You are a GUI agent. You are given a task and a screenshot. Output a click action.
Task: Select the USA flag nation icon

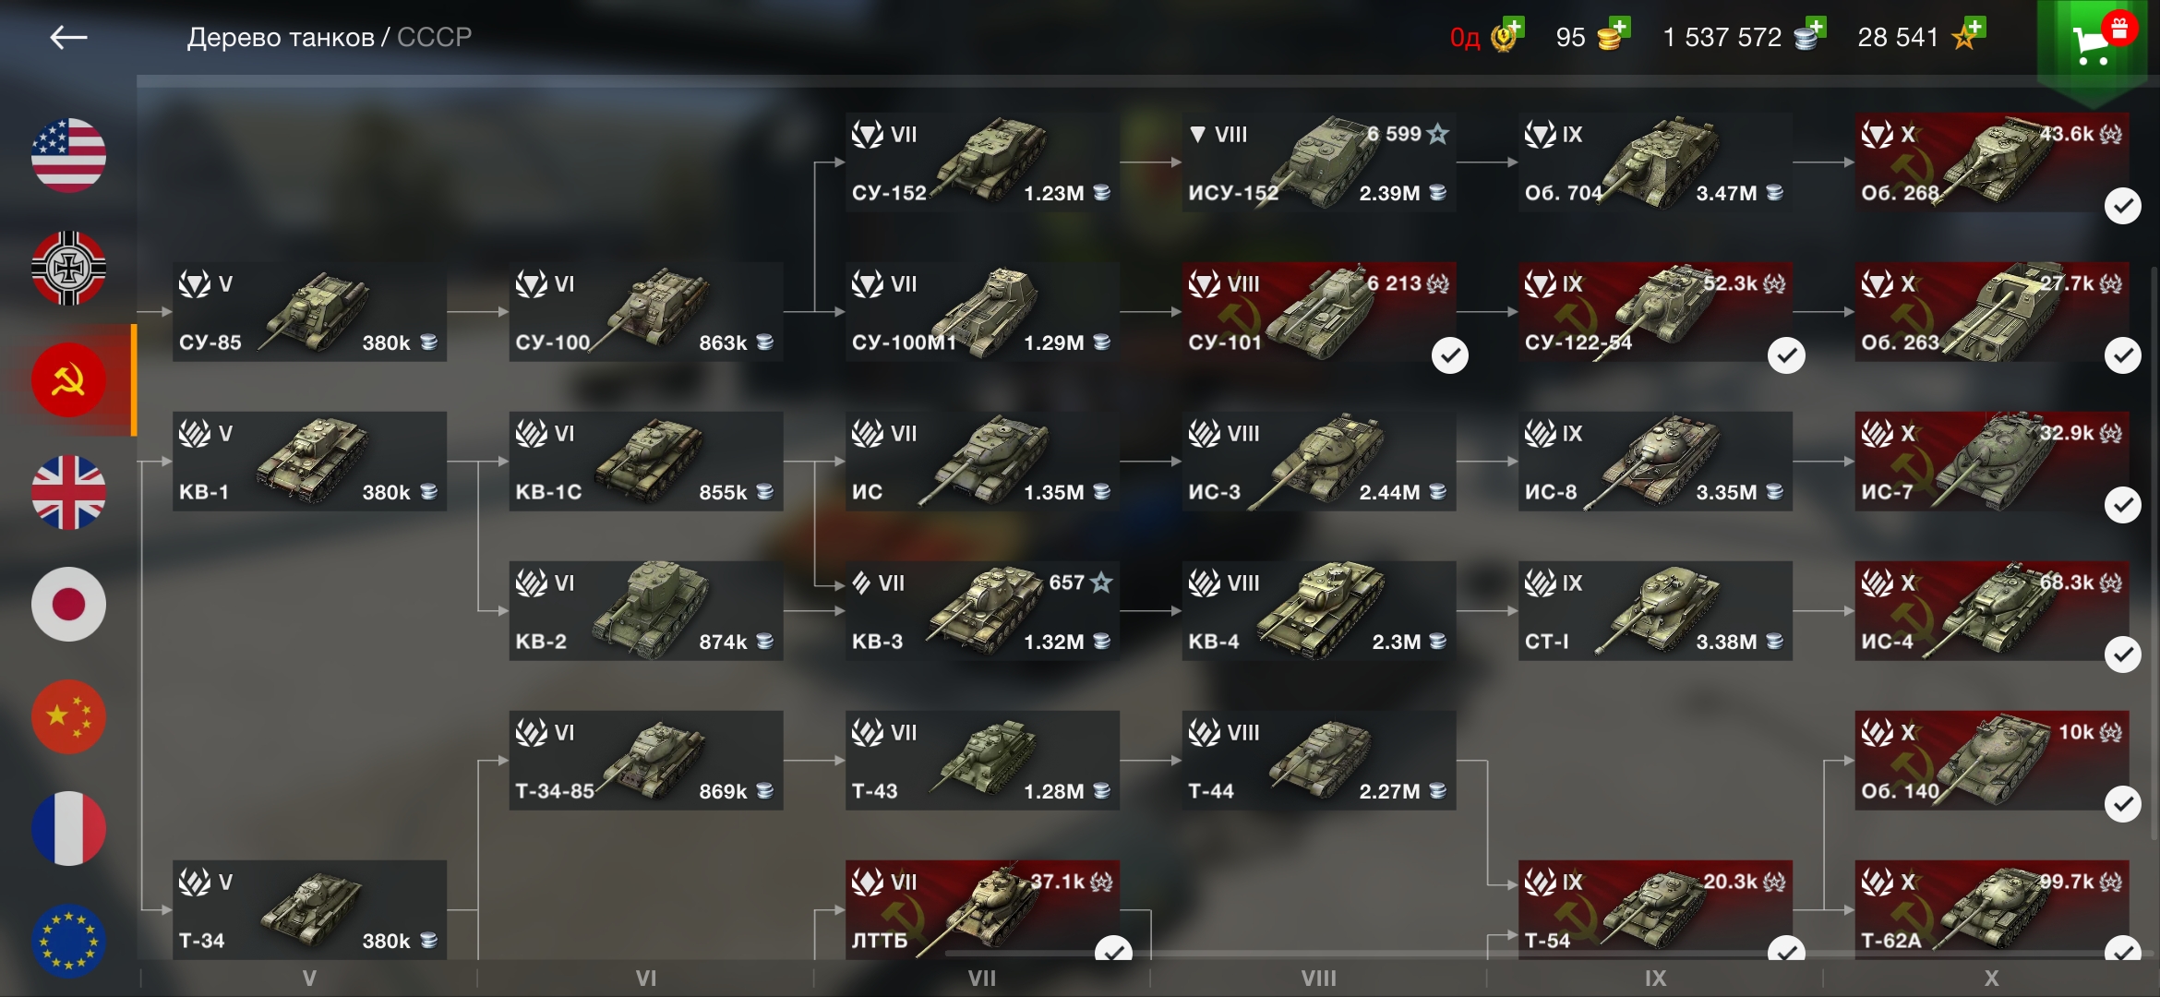69,155
